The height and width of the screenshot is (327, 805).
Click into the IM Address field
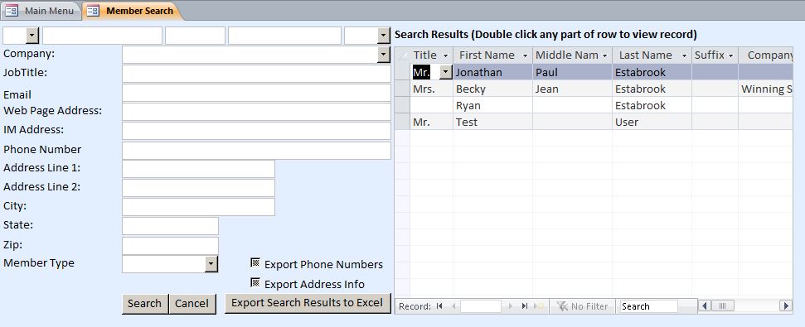pos(256,131)
